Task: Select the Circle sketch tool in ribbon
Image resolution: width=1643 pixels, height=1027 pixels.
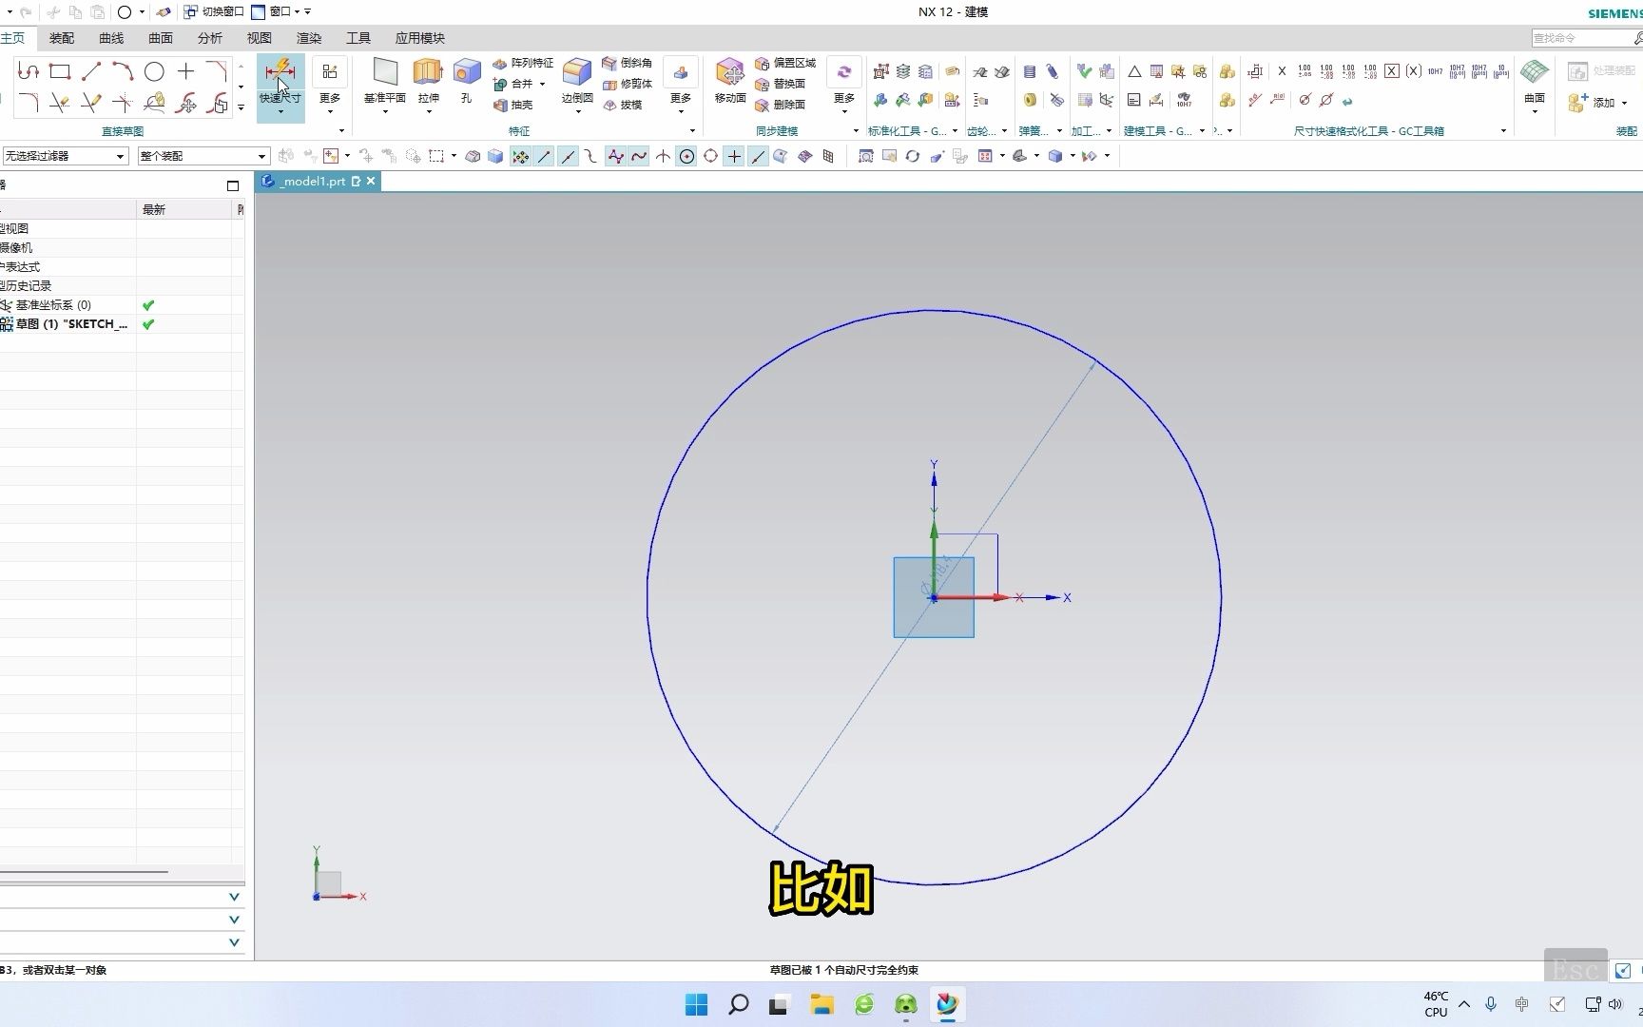Action: click(x=154, y=71)
